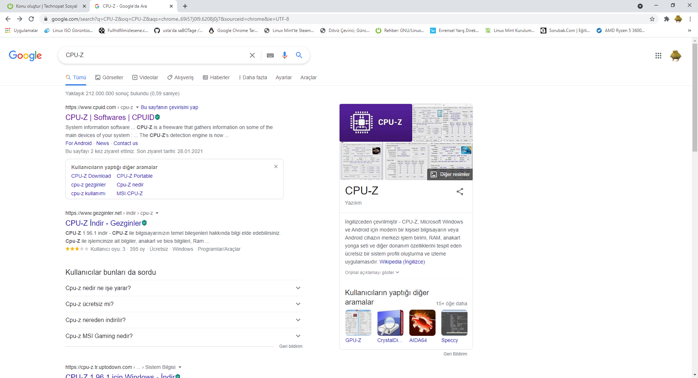Open the Ayarlar search settings menu
The width and height of the screenshot is (698, 378).
coord(284,77)
